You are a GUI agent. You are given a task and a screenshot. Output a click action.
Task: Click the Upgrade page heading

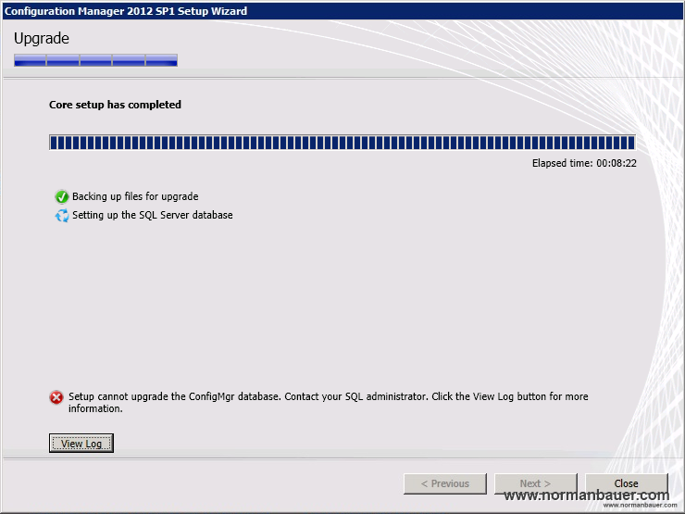pos(42,38)
